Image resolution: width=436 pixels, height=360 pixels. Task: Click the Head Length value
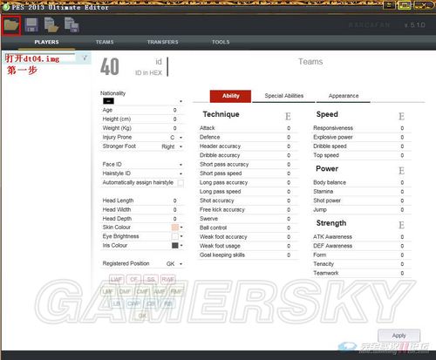coord(174,200)
